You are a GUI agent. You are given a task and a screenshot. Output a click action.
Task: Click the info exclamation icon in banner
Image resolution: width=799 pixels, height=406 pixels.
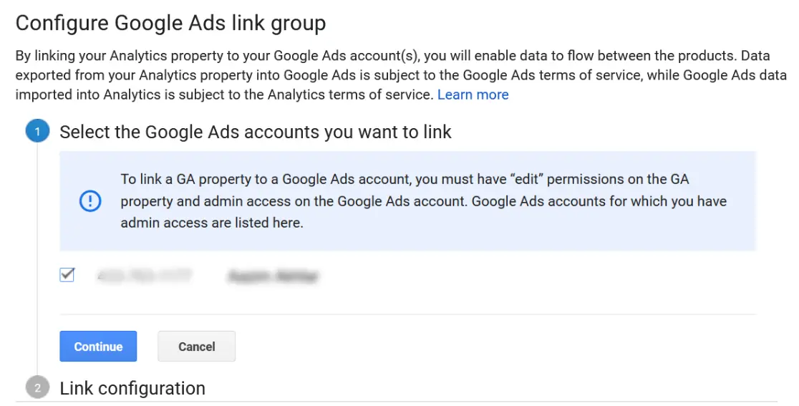(x=90, y=201)
